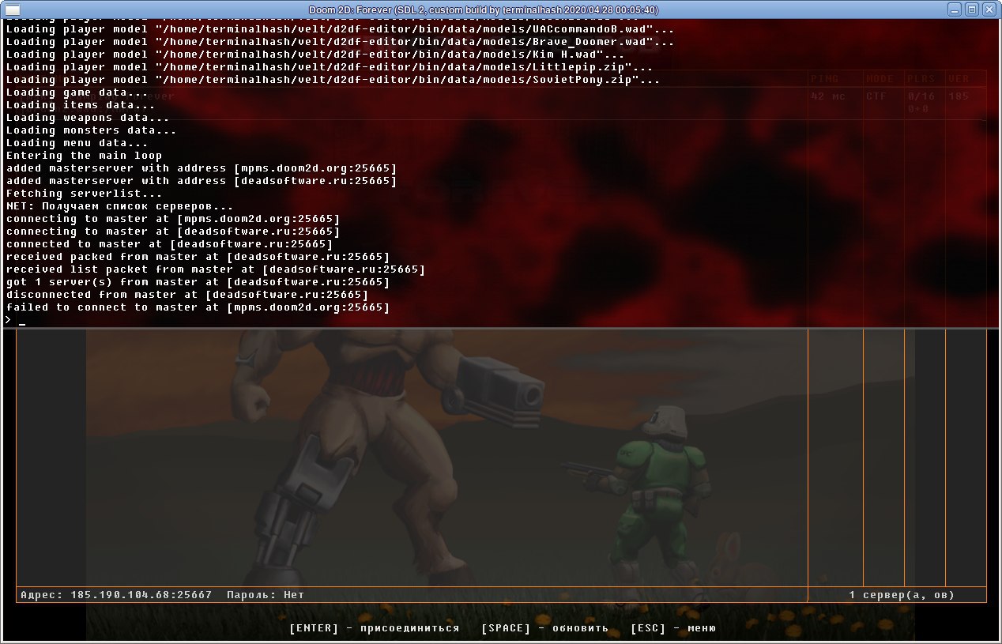Click the Kim H.wad player model line
This screenshot has width=1002, height=644.
tap(315, 55)
